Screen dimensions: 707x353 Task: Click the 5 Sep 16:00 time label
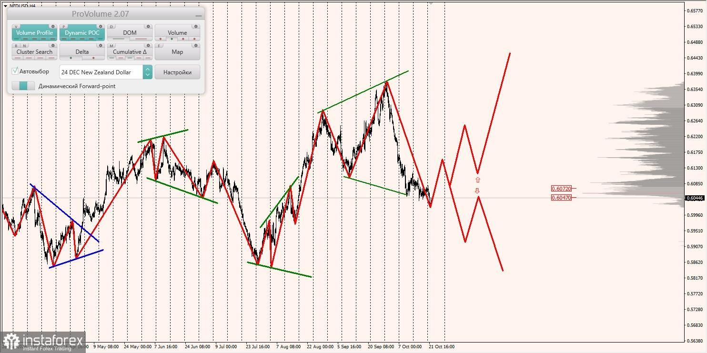(350, 347)
